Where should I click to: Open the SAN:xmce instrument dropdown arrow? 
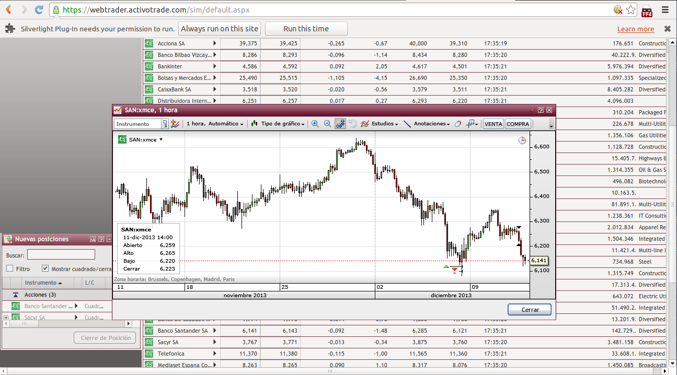pyautogui.click(x=161, y=139)
